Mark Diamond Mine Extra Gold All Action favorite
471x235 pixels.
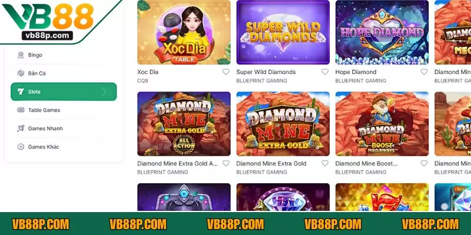(x=226, y=163)
